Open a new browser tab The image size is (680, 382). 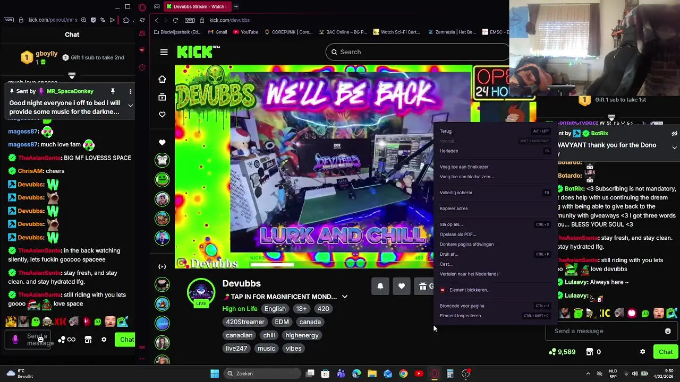click(x=236, y=6)
